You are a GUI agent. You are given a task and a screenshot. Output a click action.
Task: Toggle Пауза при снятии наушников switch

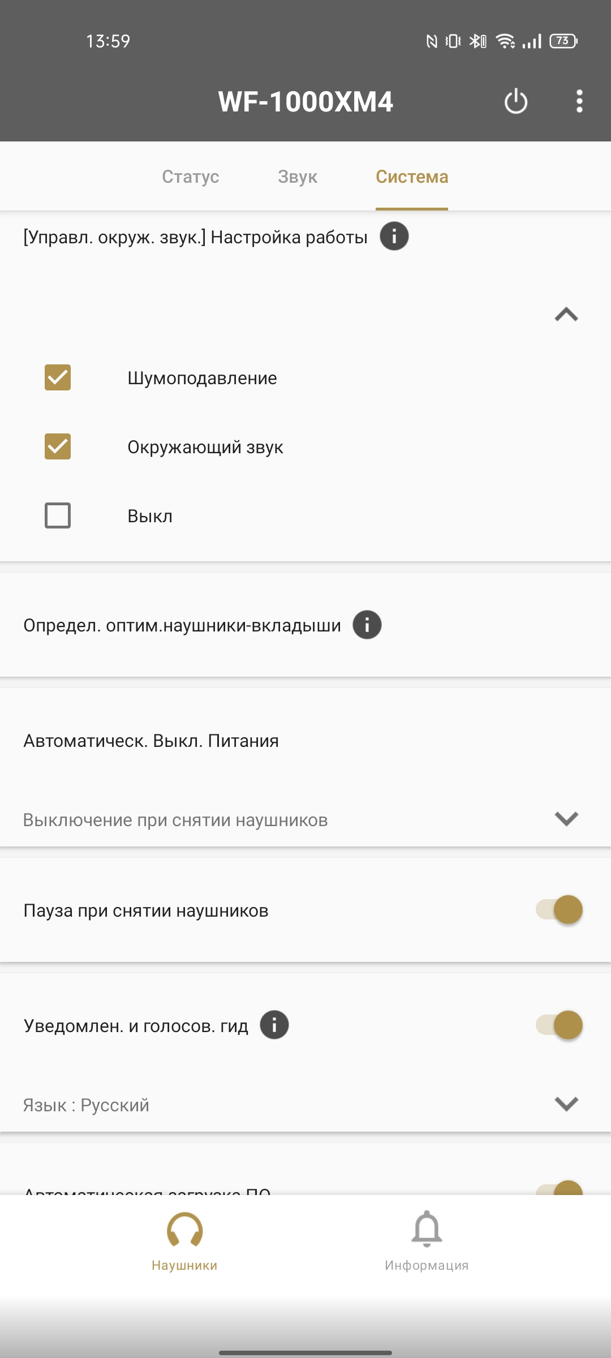(559, 910)
